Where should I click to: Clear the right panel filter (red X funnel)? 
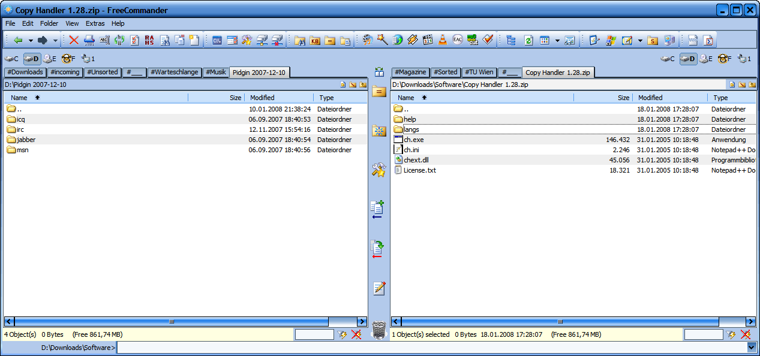pos(746,334)
